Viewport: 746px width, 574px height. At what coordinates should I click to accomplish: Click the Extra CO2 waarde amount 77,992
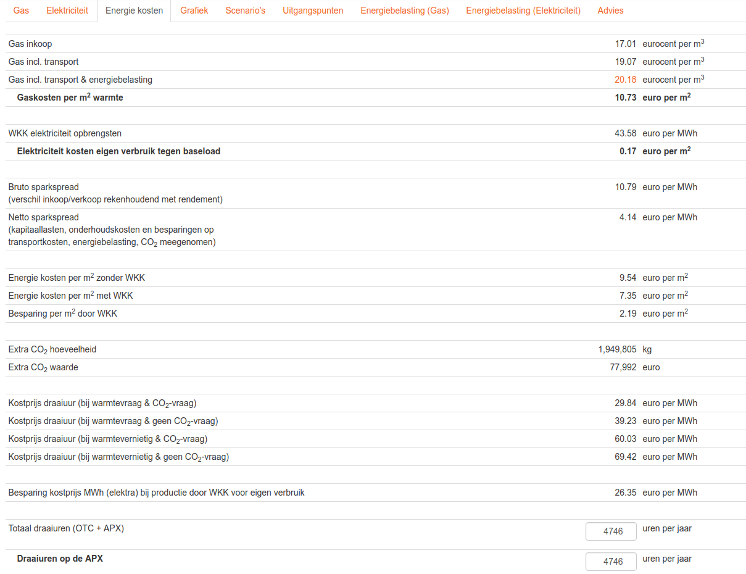[623, 367]
